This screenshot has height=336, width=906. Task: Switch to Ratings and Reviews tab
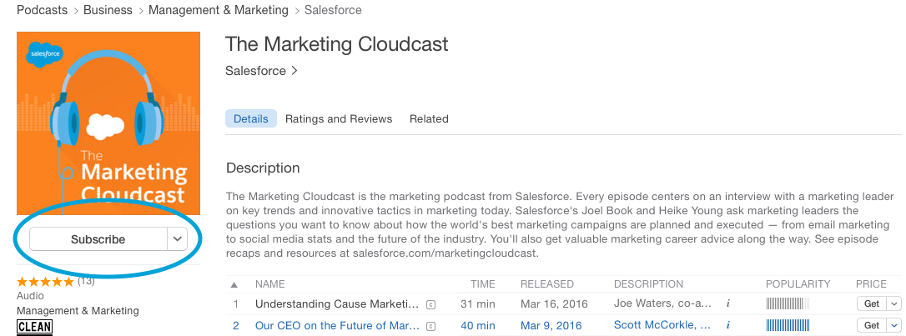339,119
